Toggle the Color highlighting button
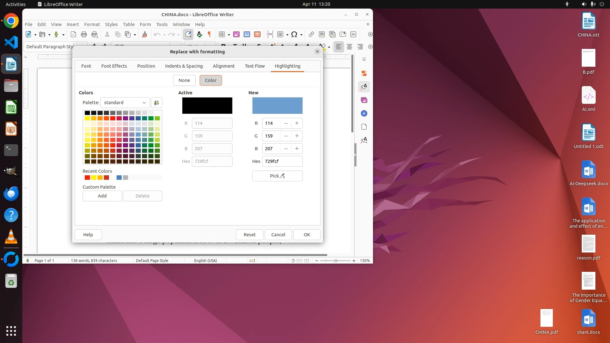Image resolution: width=610 pixels, height=343 pixels. click(211, 80)
